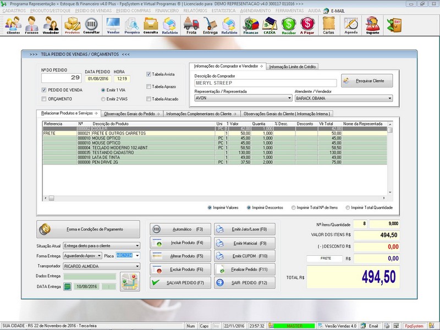Viewport: 440px width, 330px height.
Task: Click the Pesquisar Cliente button
Action: pyautogui.click(x=367, y=81)
